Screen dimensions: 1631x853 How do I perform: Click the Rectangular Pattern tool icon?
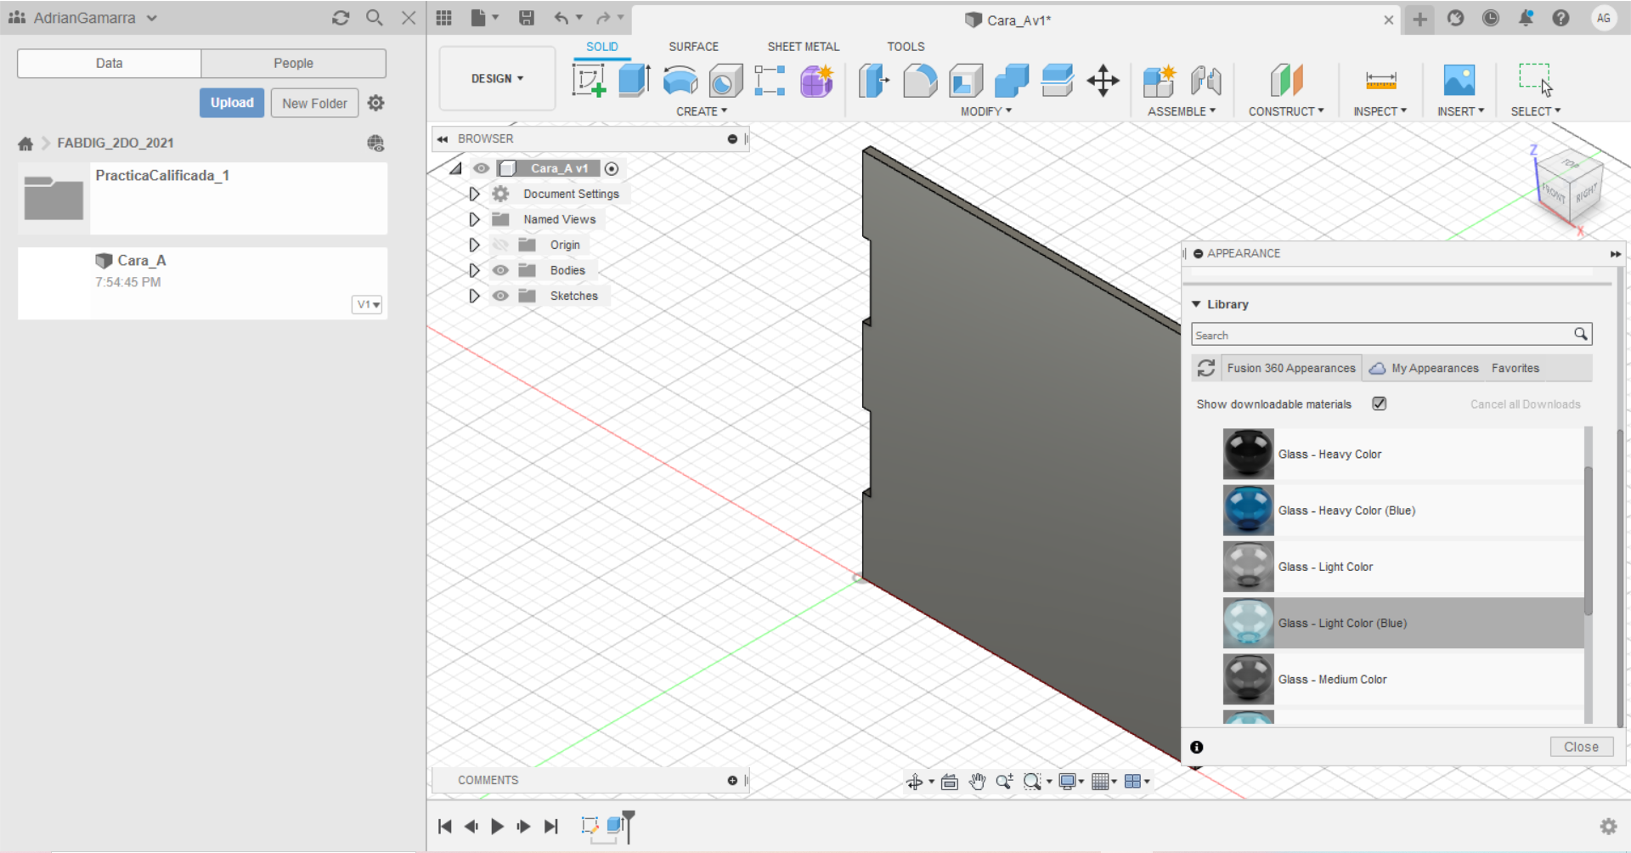coord(770,81)
